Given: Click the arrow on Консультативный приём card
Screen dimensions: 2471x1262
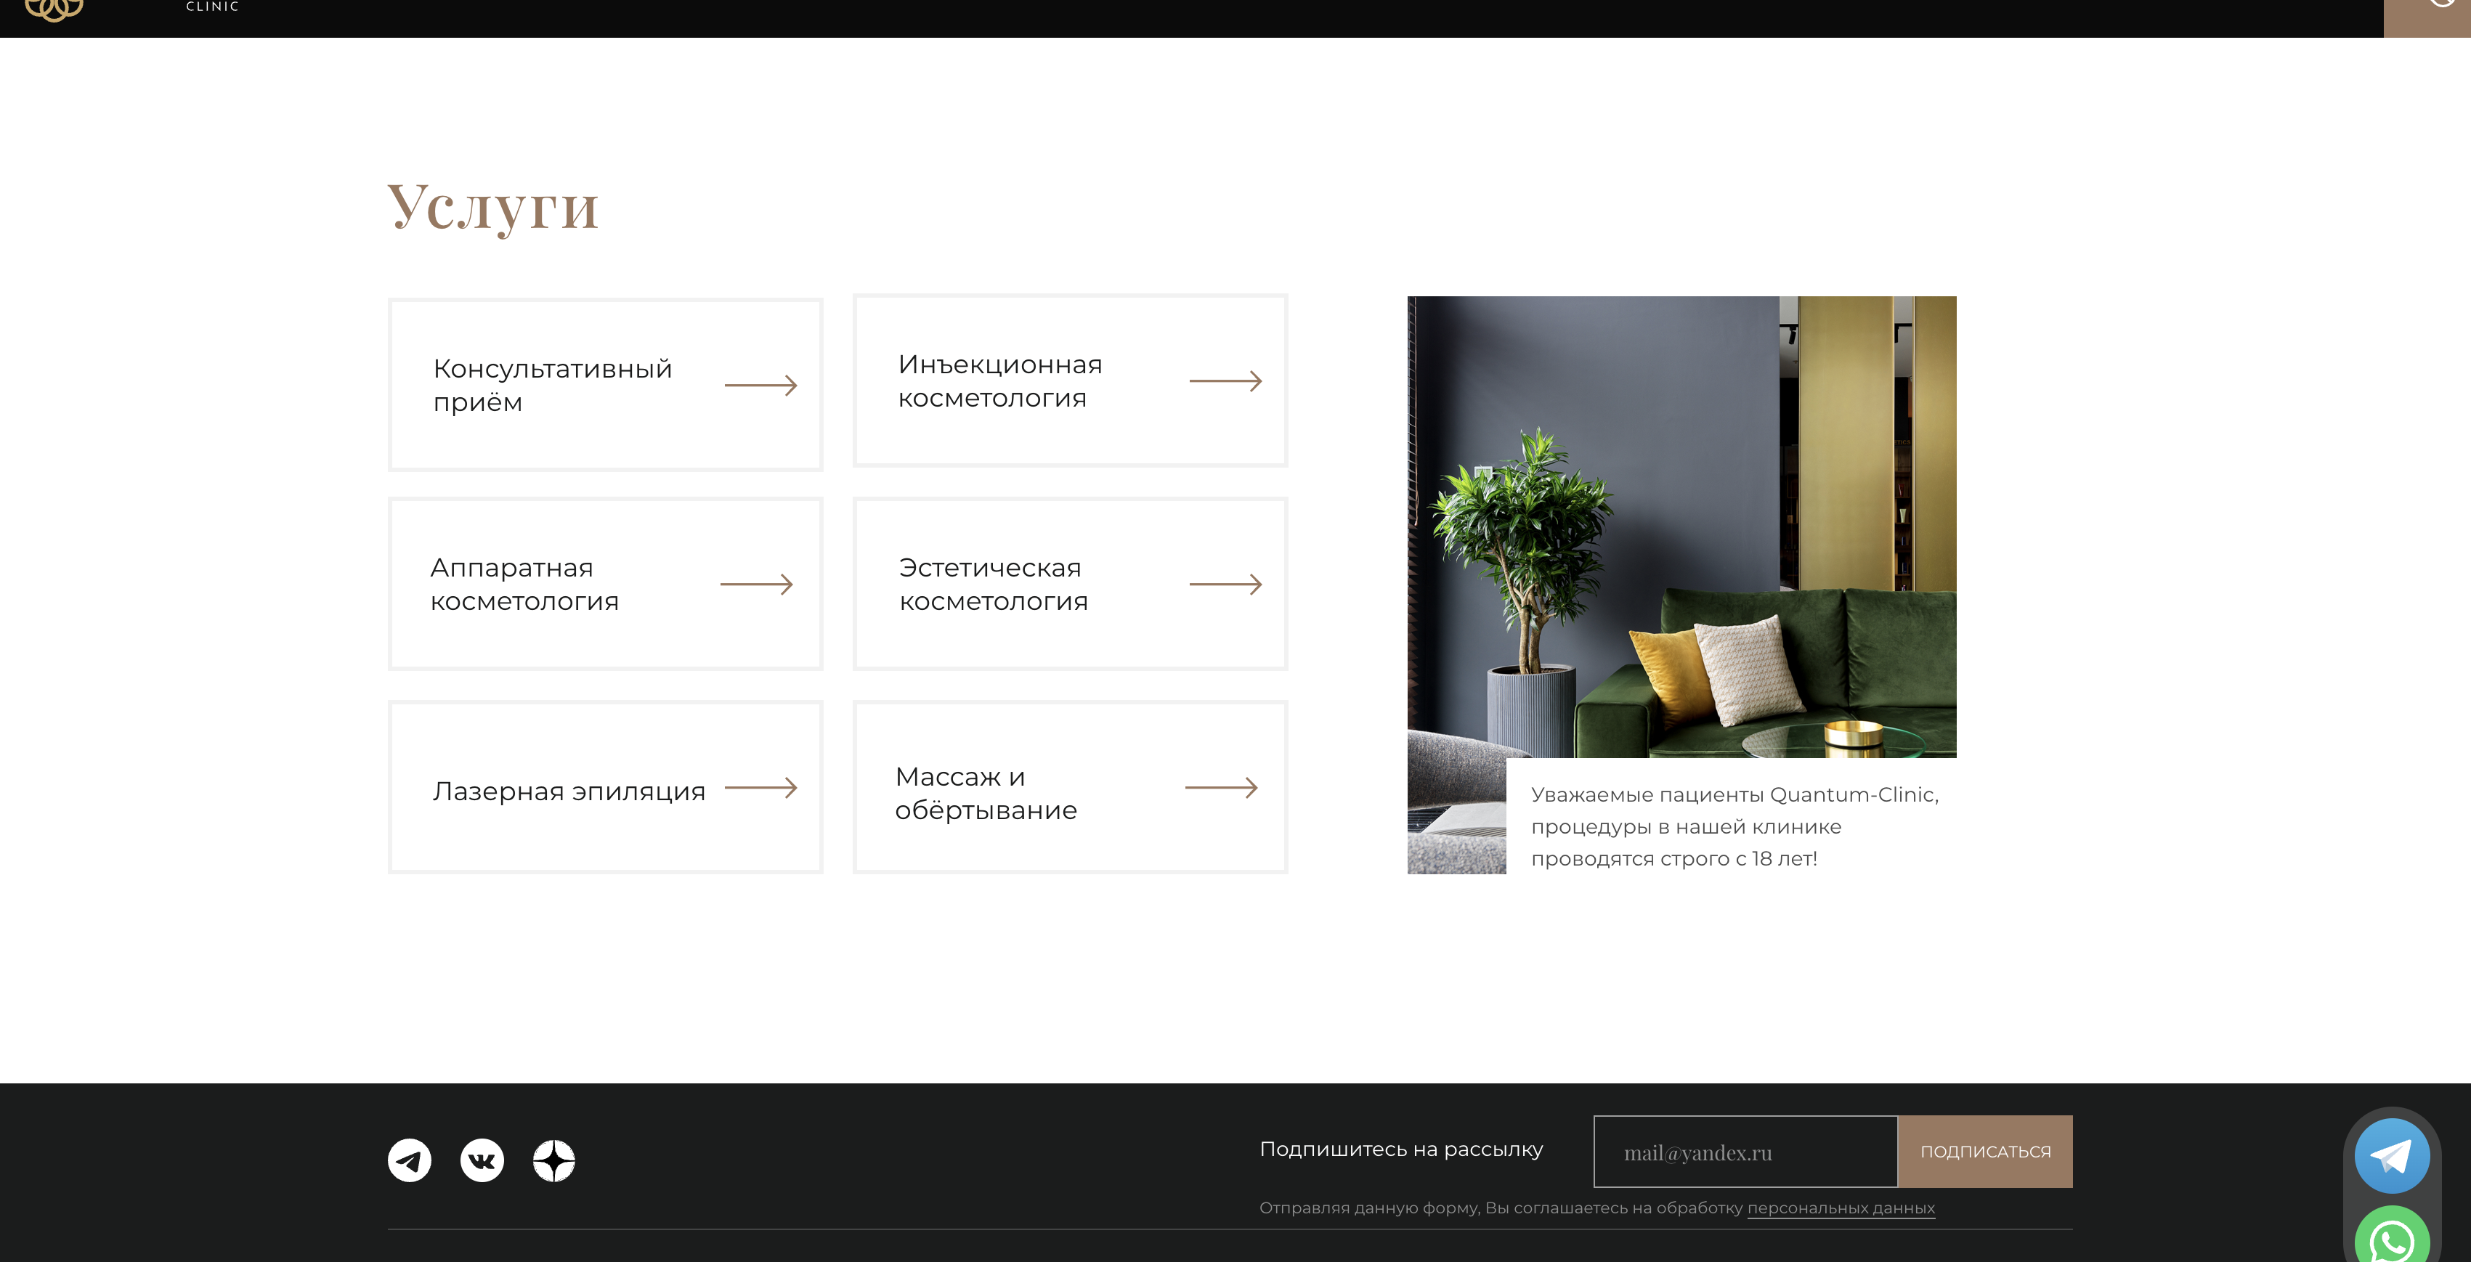Looking at the screenshot, I should tap(760, 386).
